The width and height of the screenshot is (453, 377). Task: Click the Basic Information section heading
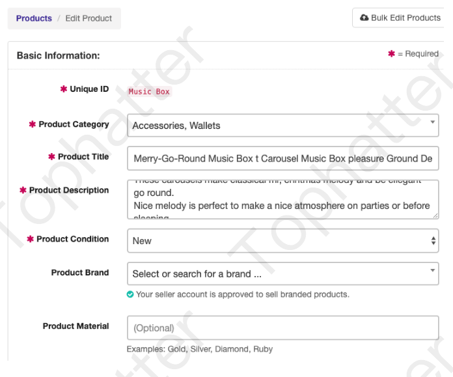58,55
